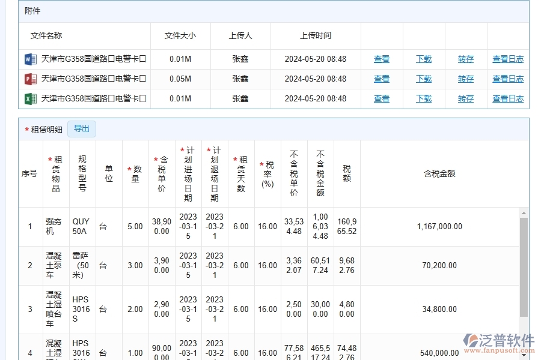Click the 文件名称 column header

point(45,35)
